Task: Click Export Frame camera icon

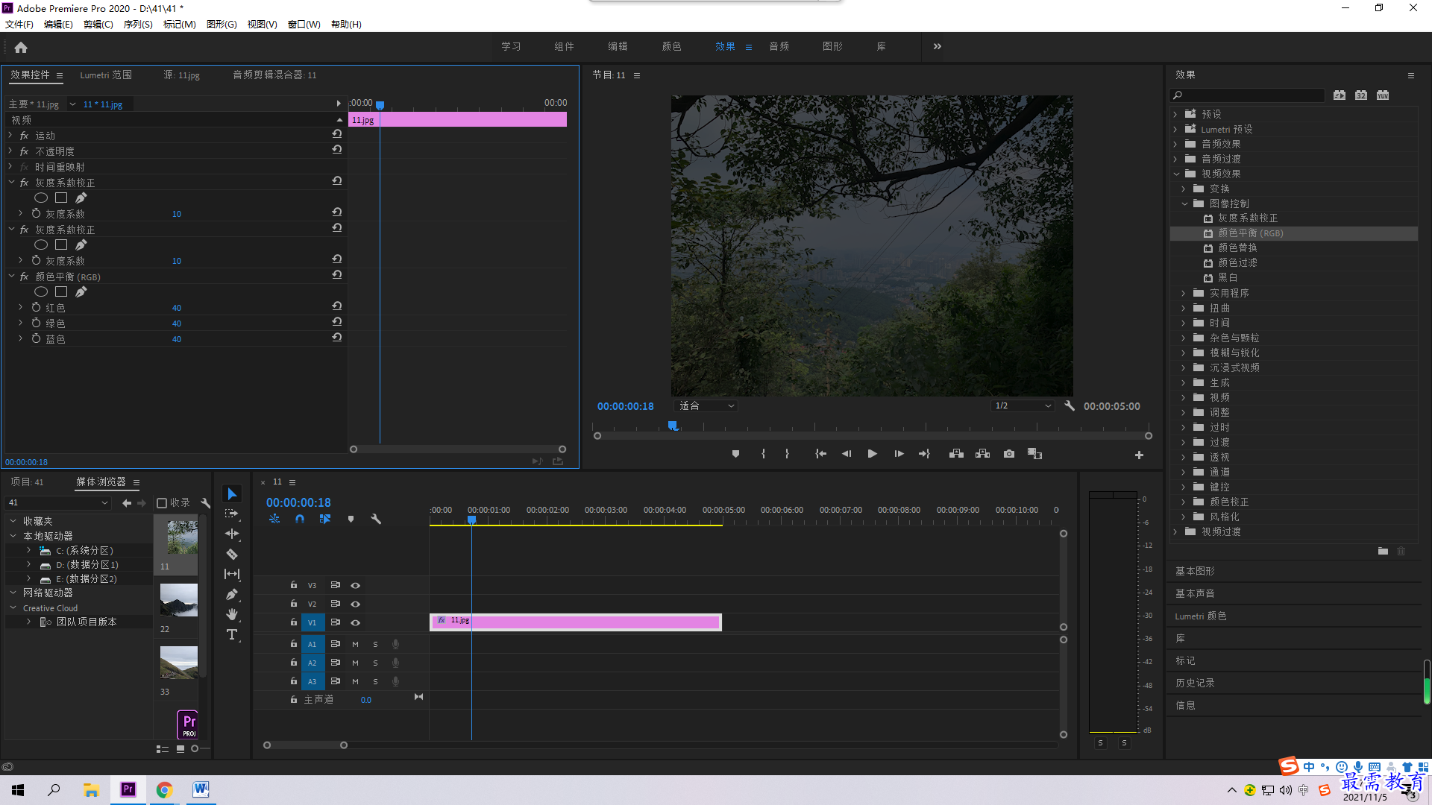Action: click(x=1009, y=454)
